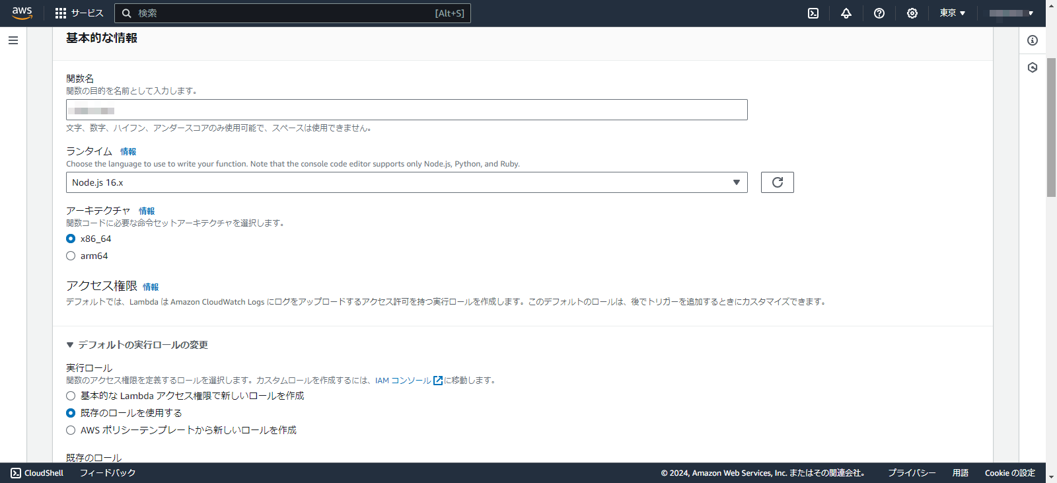Open the アーキテクチャ 情報 link
This screenshot has height=483, width=1057.
pyautogui.click(x=147, y=211)
